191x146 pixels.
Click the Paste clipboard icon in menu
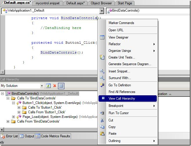(x=102, y=134)
